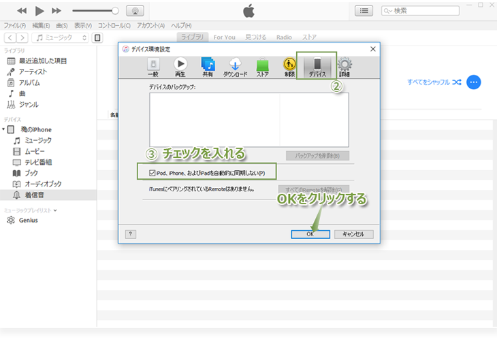This screenshot has height=339, width=497.
Task: Go back with the left chevron button
Action: click(10, 38)
